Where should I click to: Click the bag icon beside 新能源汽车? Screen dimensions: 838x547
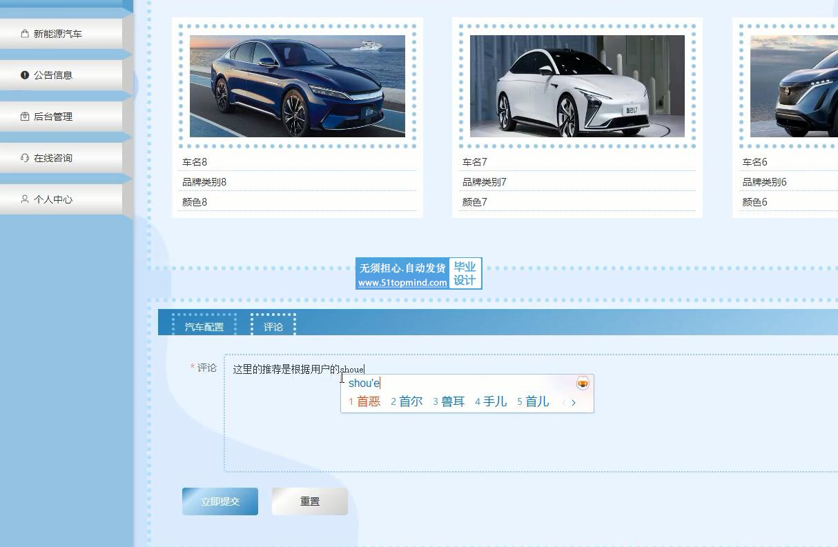tap(25, 33)
